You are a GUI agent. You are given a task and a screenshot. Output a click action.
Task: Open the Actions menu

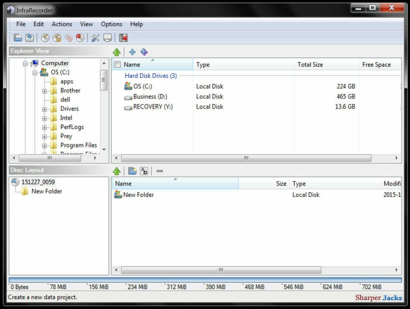tap(61, 24)
